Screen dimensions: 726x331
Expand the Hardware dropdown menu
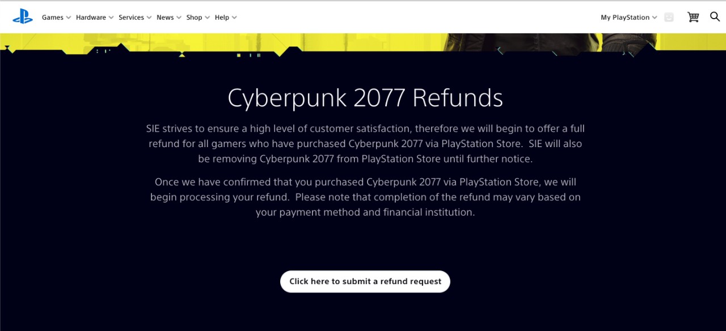(x=94, y=18)
